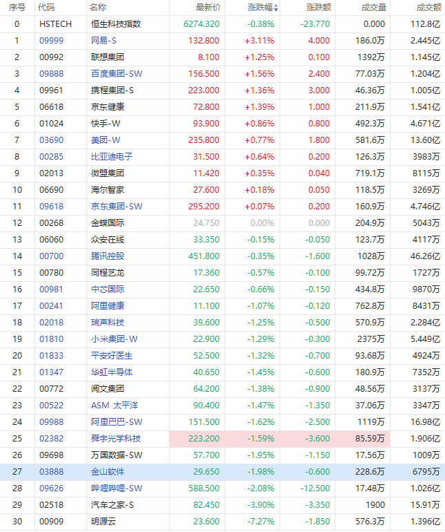
Task: Click index price 6274.320
Action: [x=201, y=24]
